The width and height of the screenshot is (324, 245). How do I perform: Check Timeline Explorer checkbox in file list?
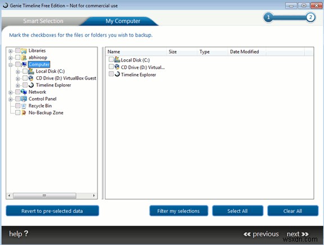click(x=111, y=74)
